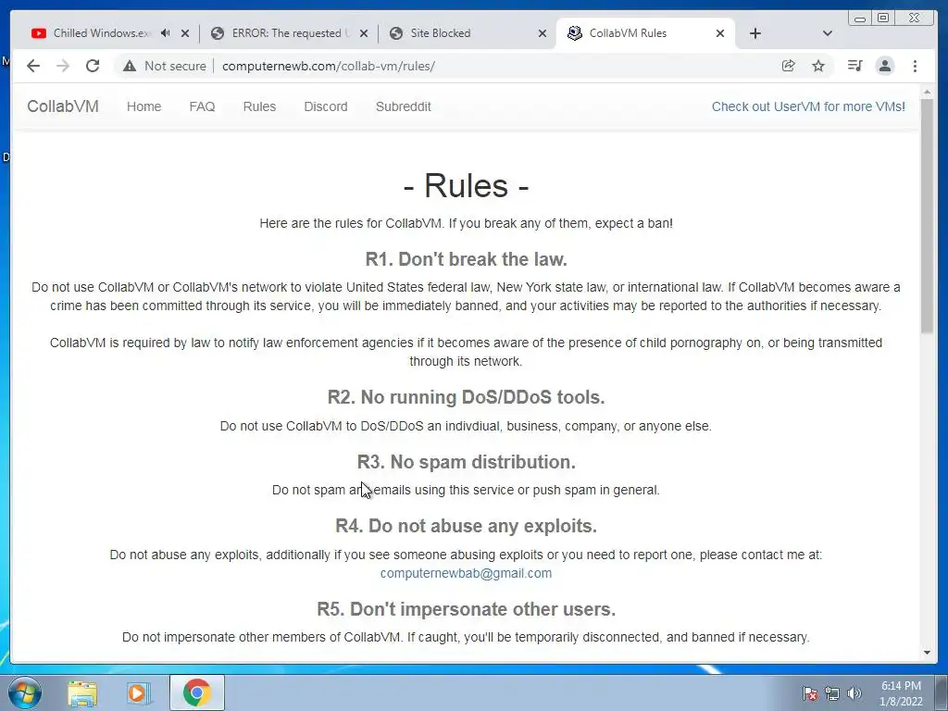948x711 pixels.
Task: Open the Windows Start orb
Action: point(24,692)
